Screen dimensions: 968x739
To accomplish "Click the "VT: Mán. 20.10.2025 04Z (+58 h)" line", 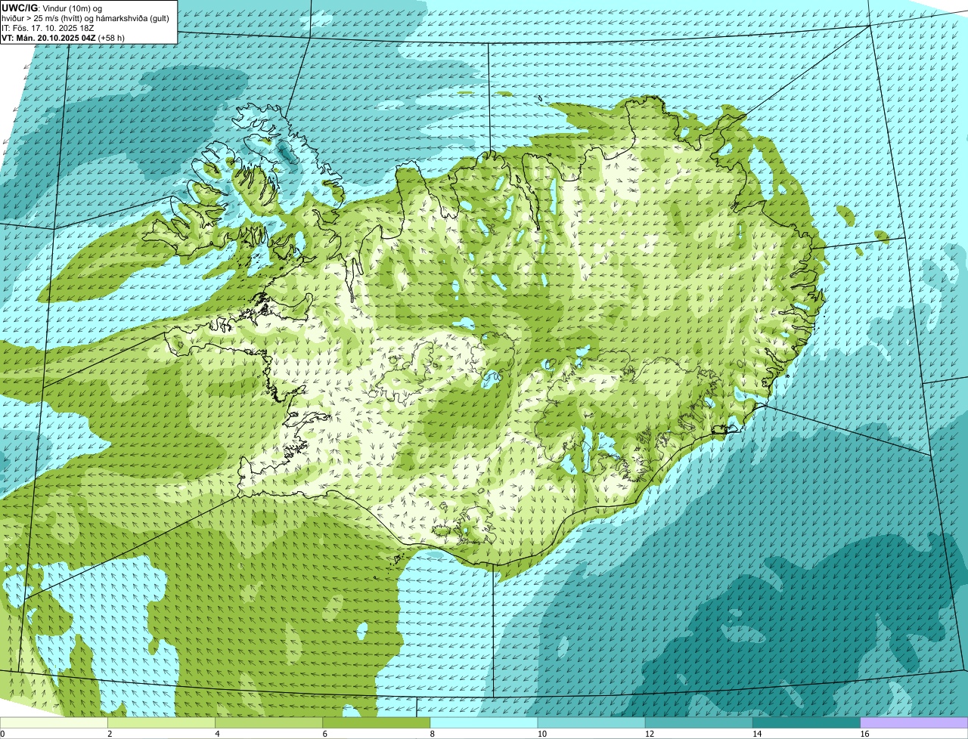I will click(x=63, y=37).
